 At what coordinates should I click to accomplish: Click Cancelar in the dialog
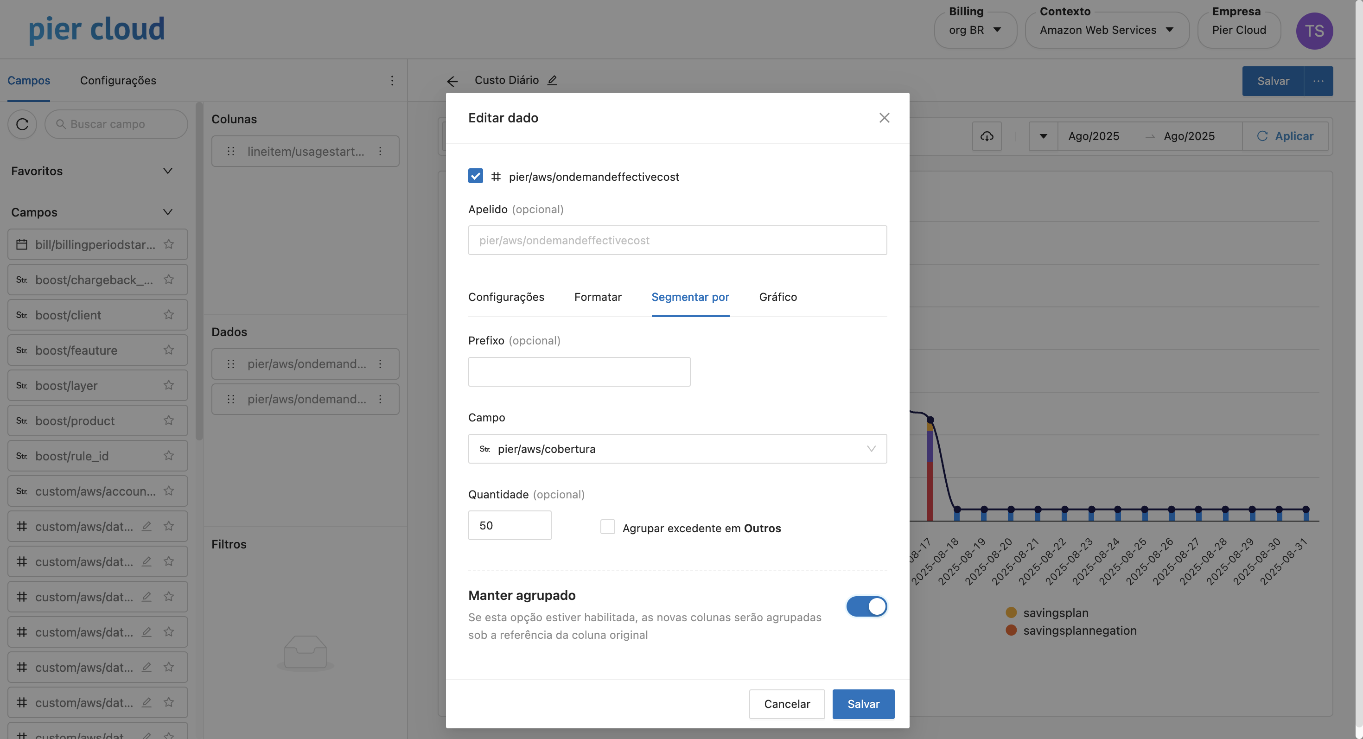pos(786,704)
